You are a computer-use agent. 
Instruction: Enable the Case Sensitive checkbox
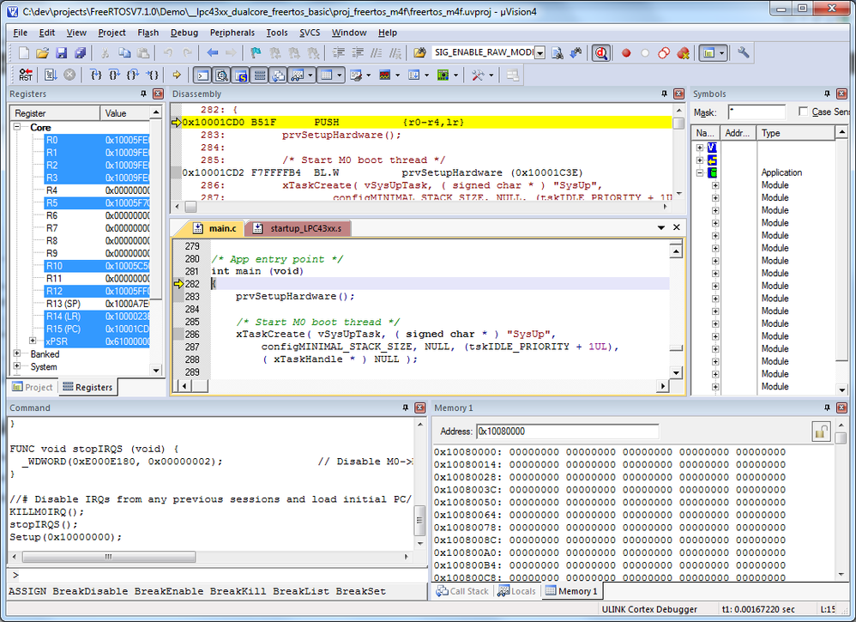[803, 112]
